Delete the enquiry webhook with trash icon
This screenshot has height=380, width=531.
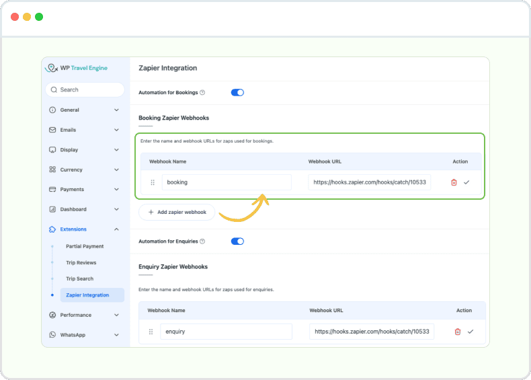(458, 332)
